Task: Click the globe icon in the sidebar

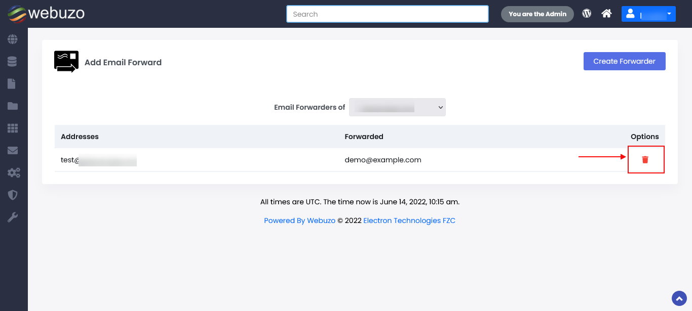Action: tap(13, 39)
